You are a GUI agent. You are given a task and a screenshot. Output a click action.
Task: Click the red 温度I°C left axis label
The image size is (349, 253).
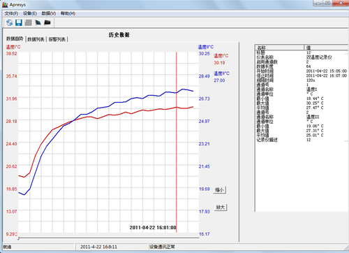point(13,47)
